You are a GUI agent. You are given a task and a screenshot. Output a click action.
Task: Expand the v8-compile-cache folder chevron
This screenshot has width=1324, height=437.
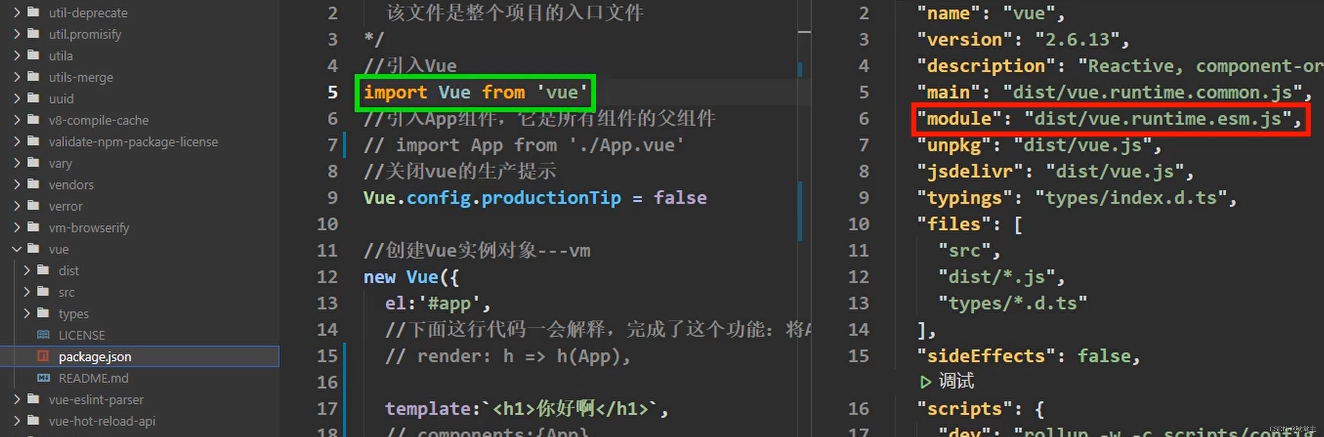click(x=17, y=120)
